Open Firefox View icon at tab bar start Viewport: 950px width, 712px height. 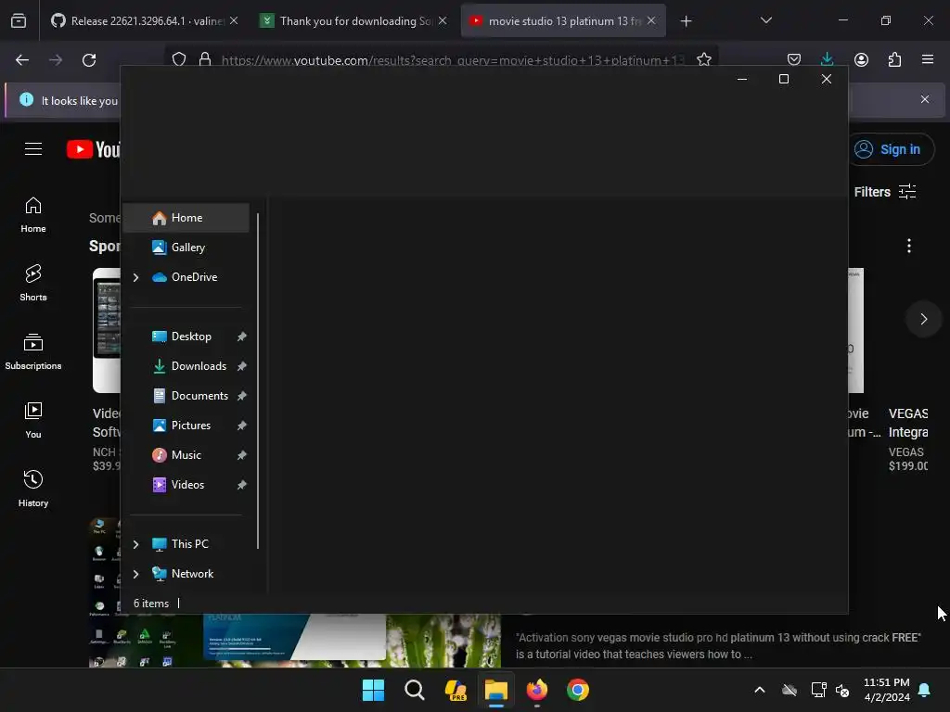tap(19, 21)
